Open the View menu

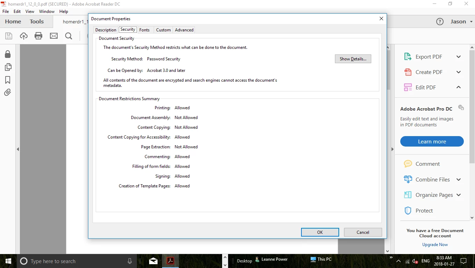pyautogui.click(x=30, y=12)
